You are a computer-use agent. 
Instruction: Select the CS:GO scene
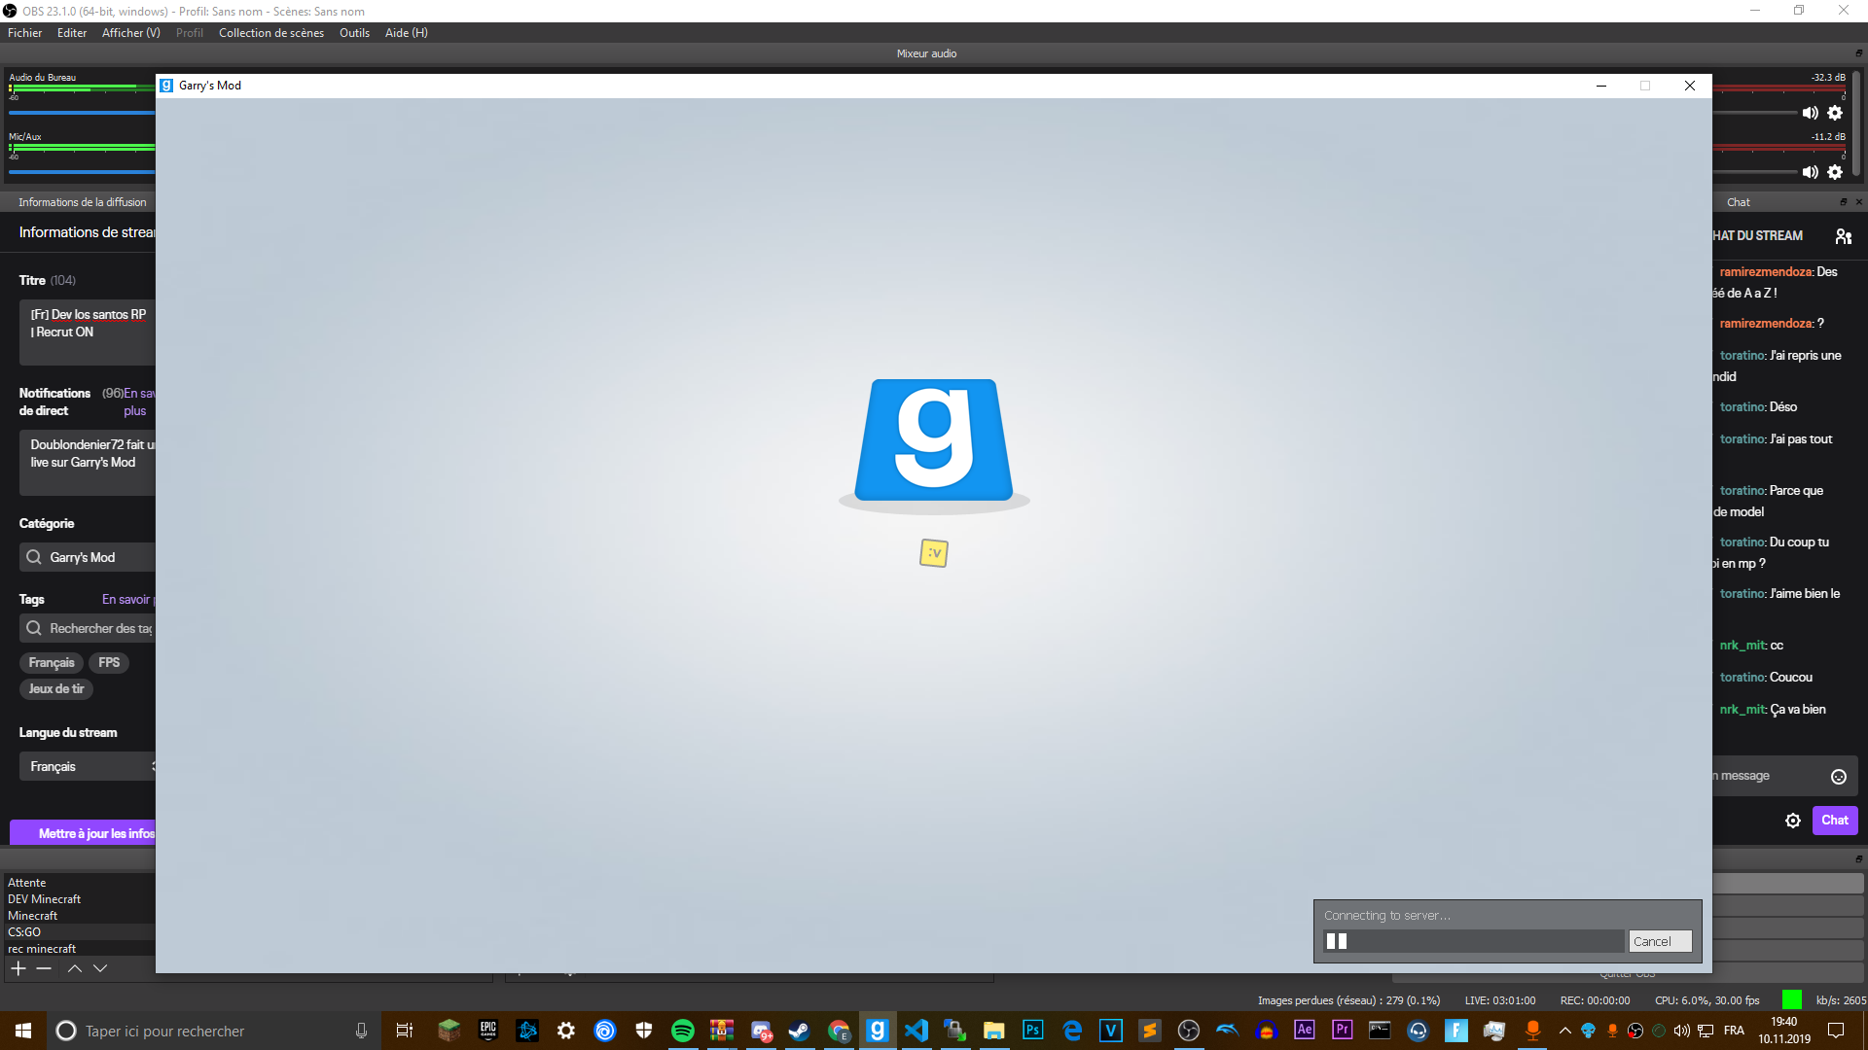24,932
